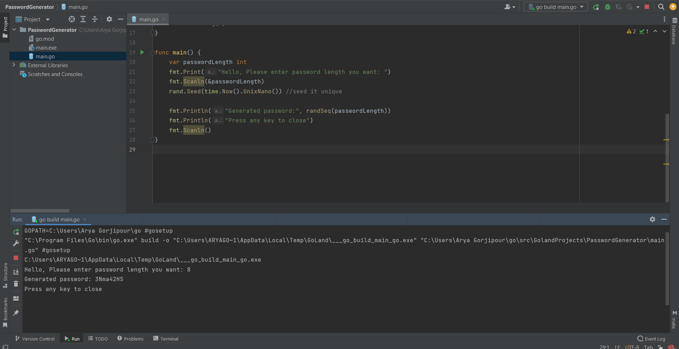Click the Profiler run icon
679x349 pixels.
629,7
